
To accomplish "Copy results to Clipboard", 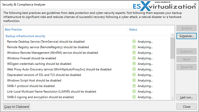I will (16, 107).
